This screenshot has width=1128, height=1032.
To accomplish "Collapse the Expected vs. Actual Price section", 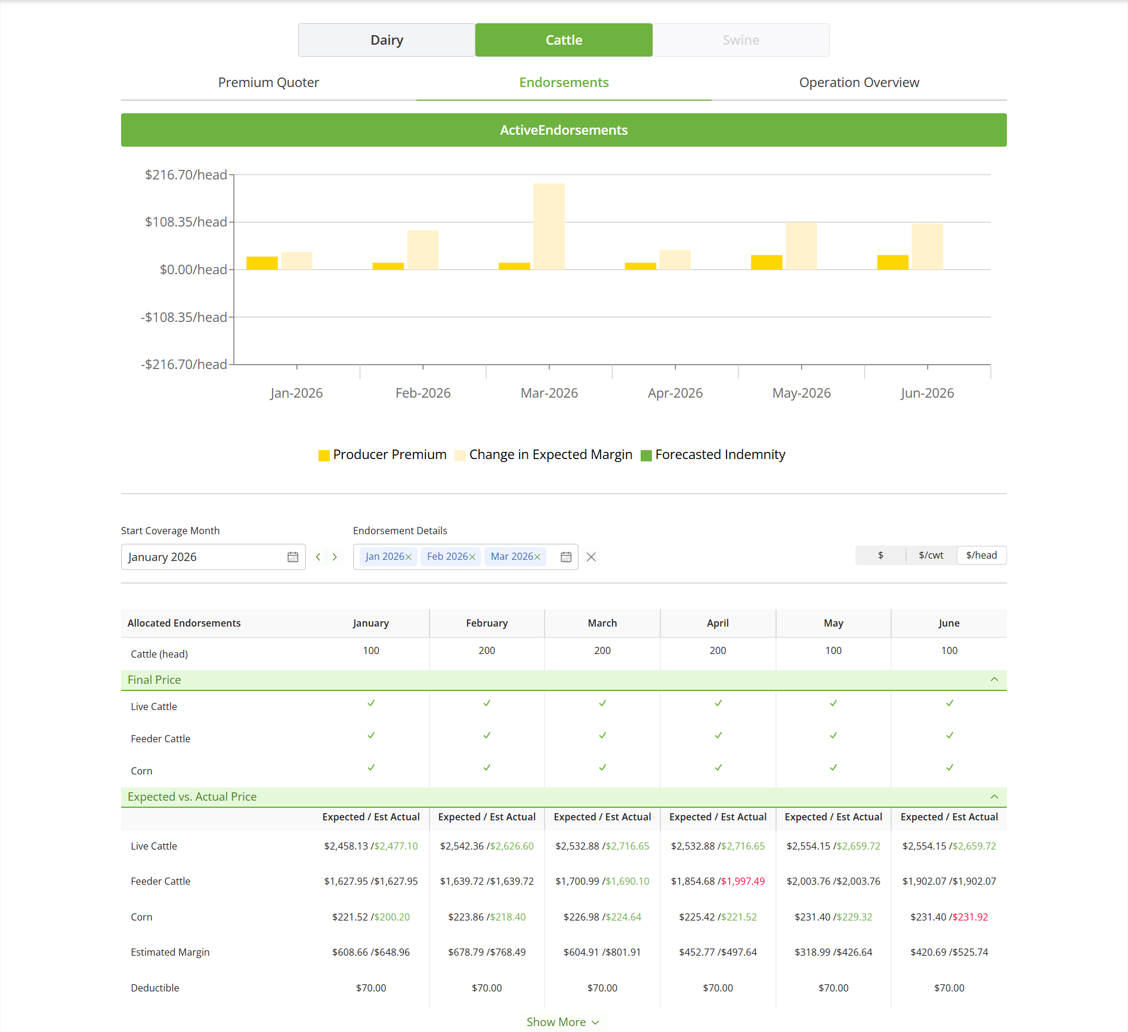I will [x=994, y=797].
